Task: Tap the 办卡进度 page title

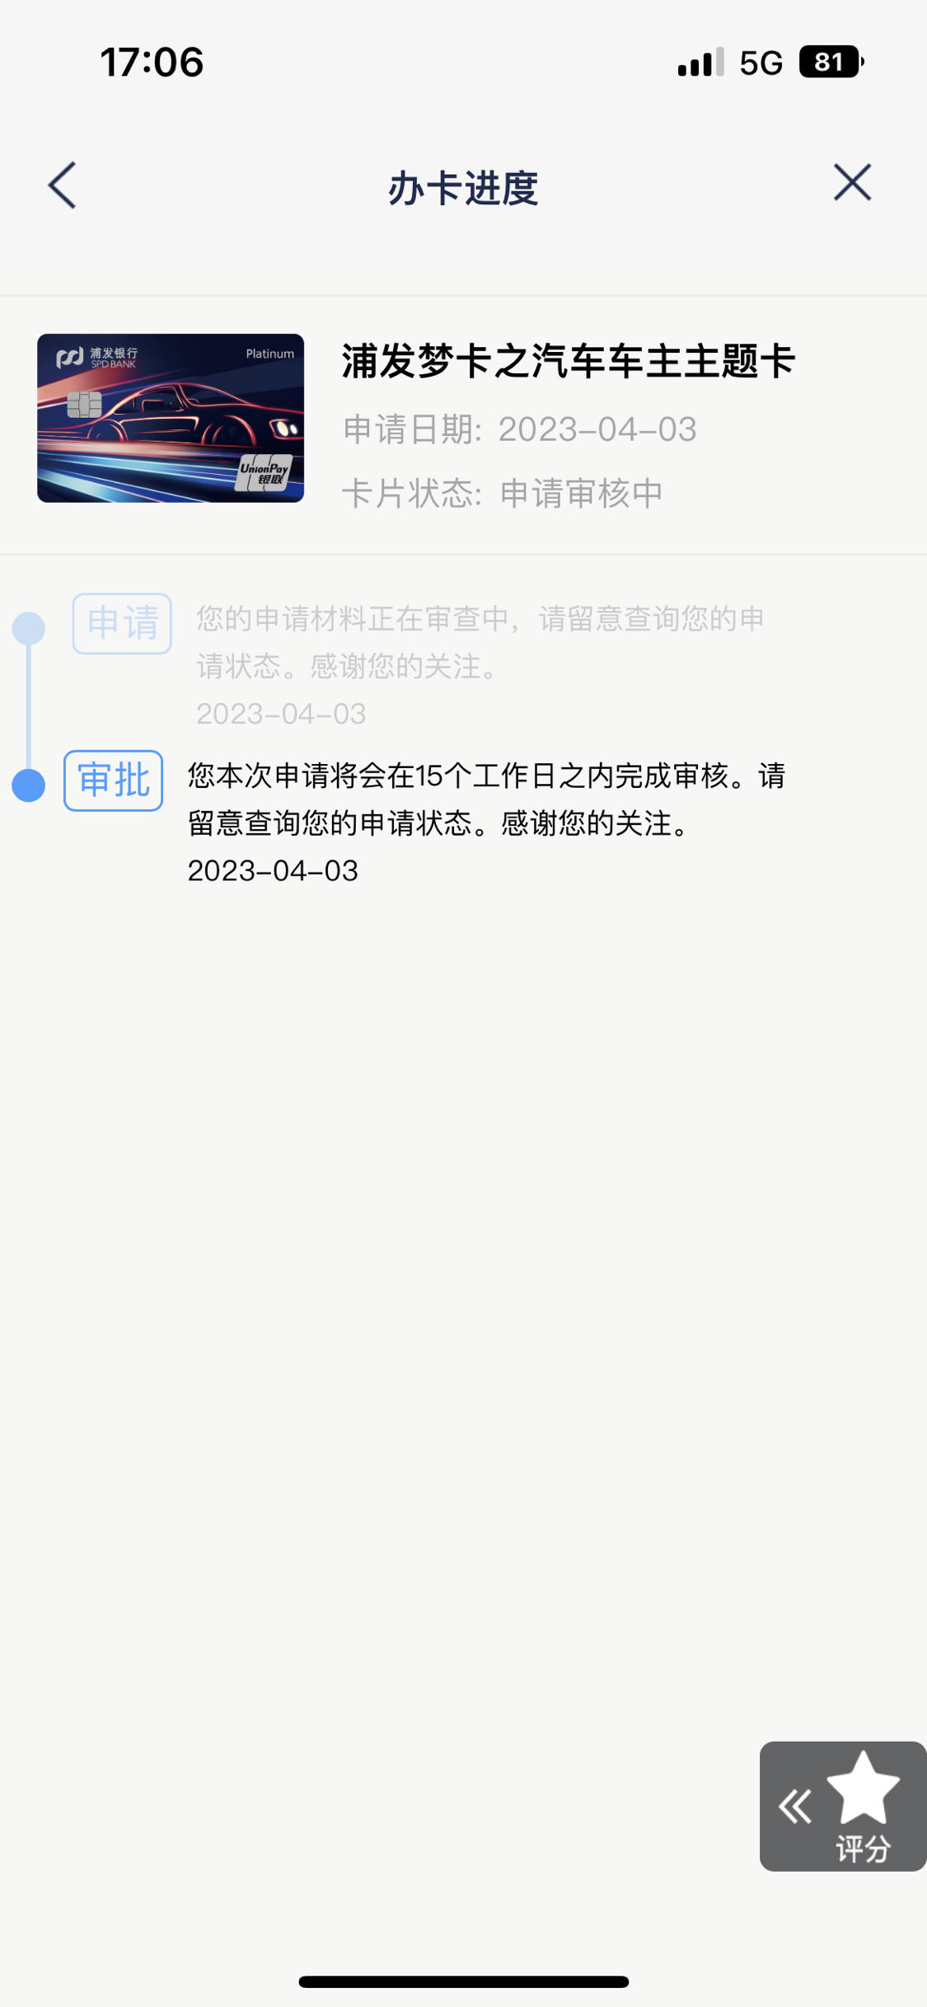Action: pos(463,188)
